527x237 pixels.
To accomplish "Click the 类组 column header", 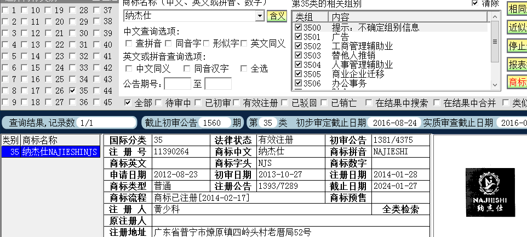I will click(310, 17).
